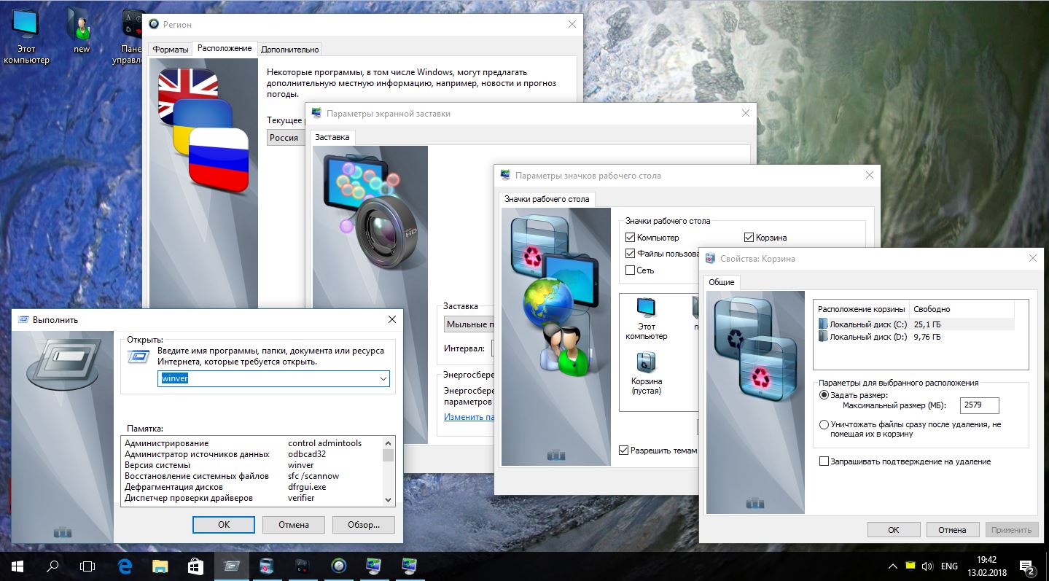Open the 'Мыльные' screen saver dropdown
This screenshot has height=581, width=1049.
click(469, 324)
